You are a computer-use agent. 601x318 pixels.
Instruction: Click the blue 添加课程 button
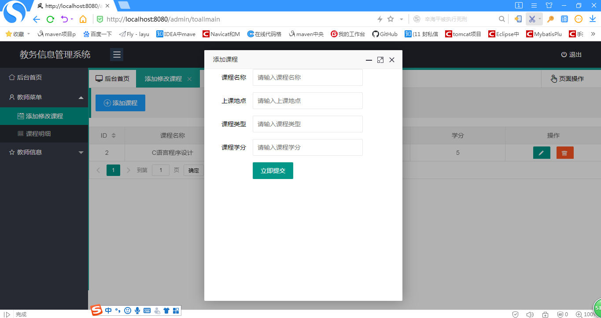click(120, 103)
